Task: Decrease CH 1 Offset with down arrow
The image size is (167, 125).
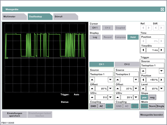Action: tap(110, 89)
